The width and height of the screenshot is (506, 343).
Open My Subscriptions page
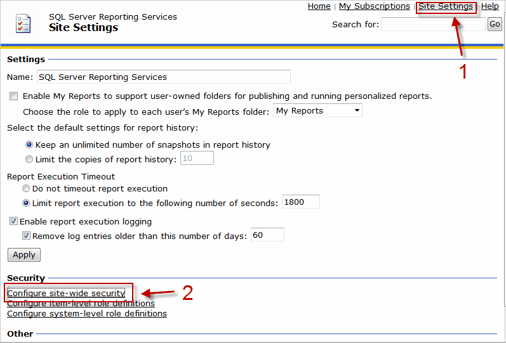click(374, 6)
